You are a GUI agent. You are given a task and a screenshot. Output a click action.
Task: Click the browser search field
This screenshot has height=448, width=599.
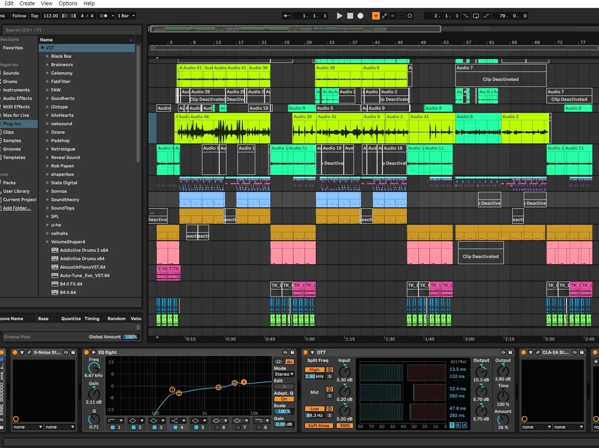[72, 30]
